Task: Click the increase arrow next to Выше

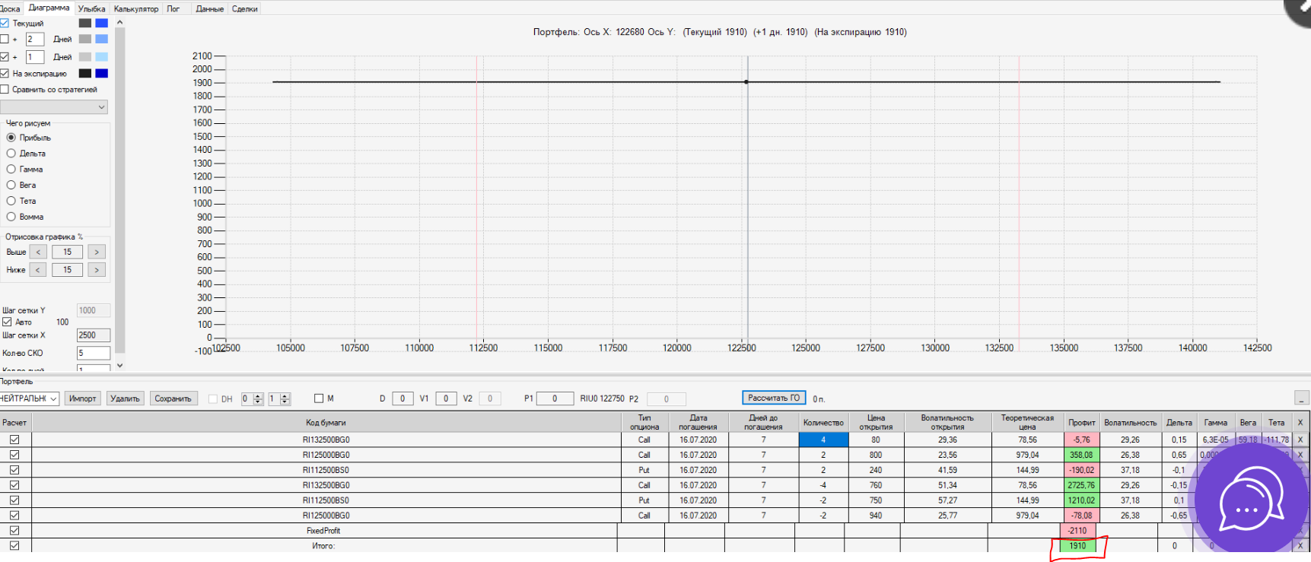Action: tap(97, 252)
